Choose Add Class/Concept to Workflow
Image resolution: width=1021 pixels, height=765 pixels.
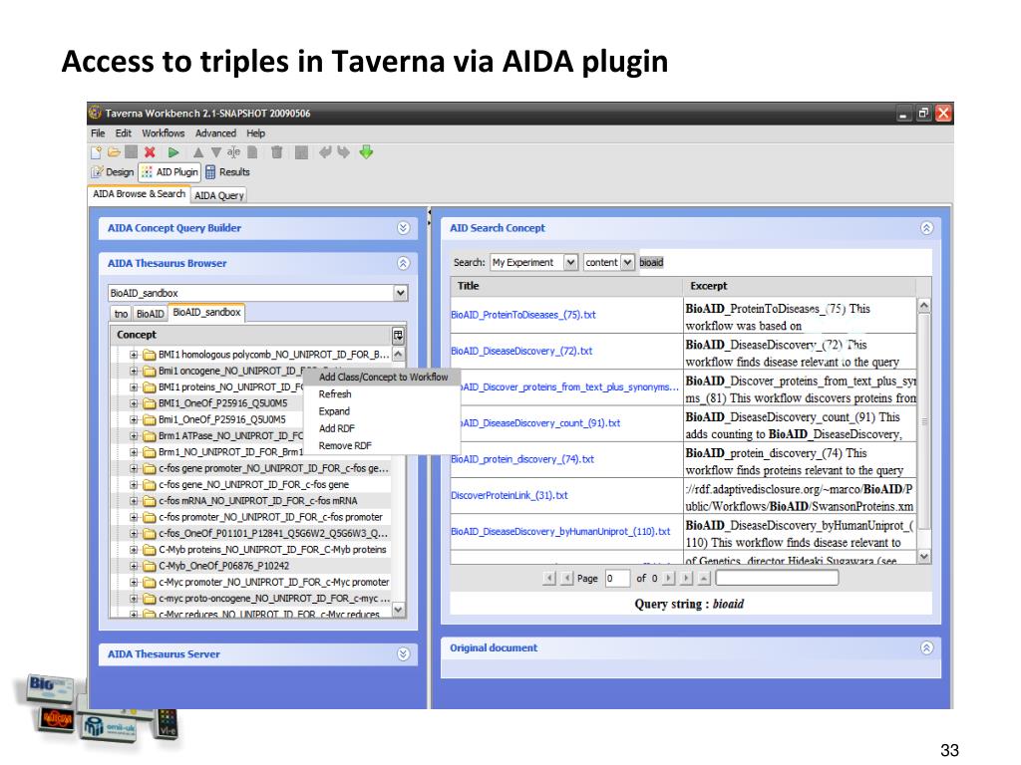click(x=383, y=378)
